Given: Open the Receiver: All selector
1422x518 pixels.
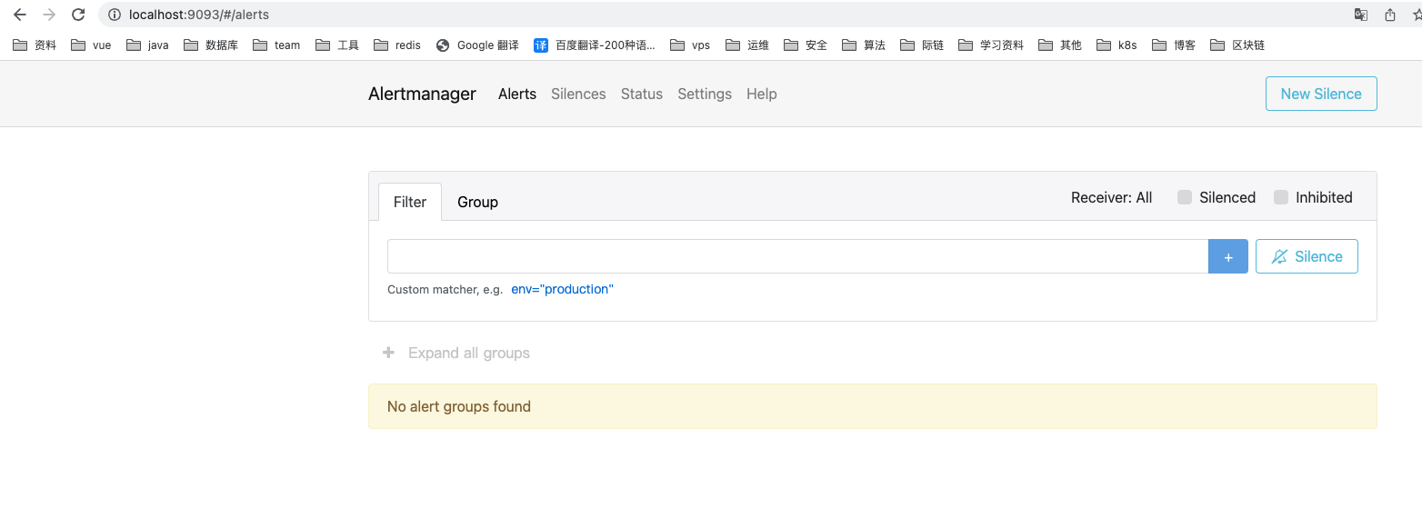Looking at the screenshot, I should 1111,197.
